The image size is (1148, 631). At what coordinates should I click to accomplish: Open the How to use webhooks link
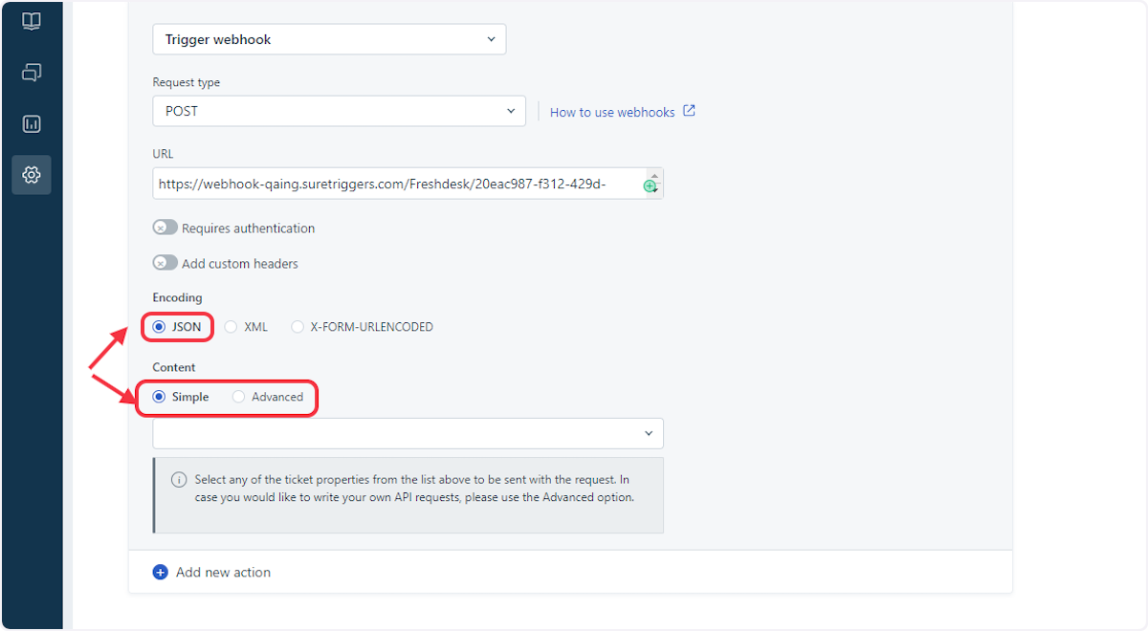pyautogui.click(x=612, y=112)
